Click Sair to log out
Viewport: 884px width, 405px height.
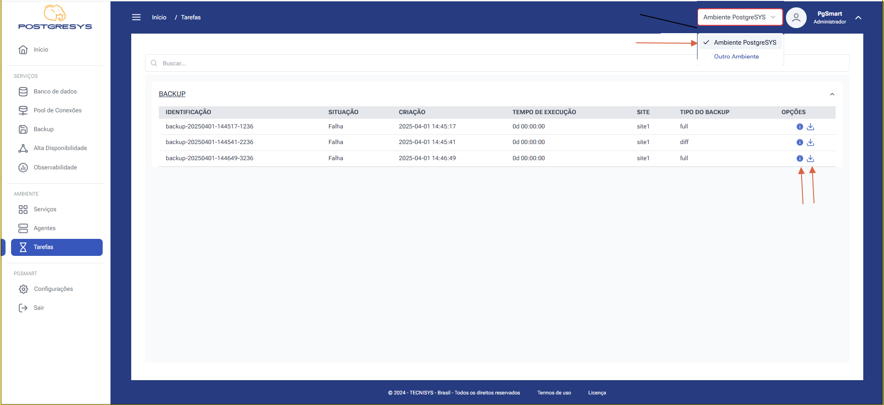[39, 308]
